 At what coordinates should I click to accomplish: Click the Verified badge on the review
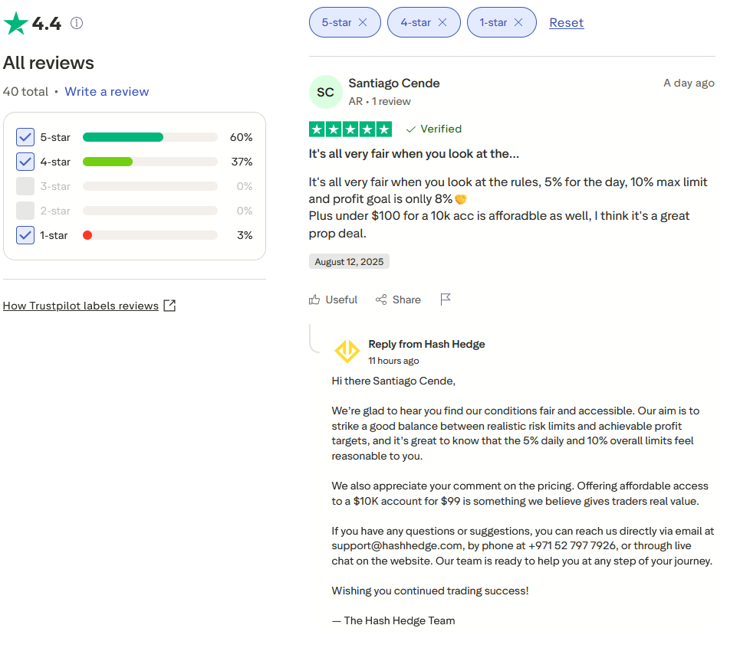(434, 129)
